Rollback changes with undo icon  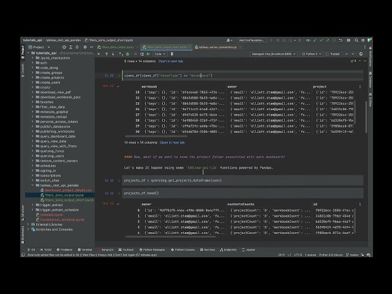(x=341, y=40)
